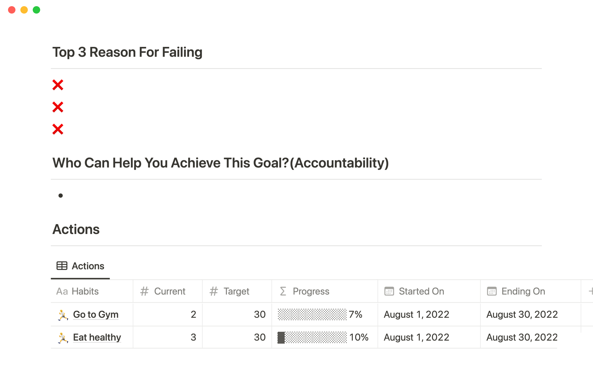Click the sigma icon on Progress column

[283, 291]
